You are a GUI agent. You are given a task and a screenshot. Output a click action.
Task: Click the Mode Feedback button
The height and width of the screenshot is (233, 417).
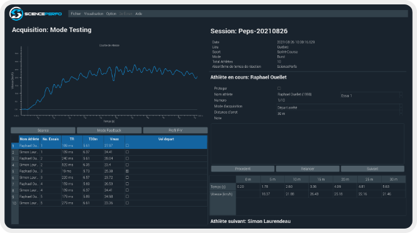tap(109, 130)
